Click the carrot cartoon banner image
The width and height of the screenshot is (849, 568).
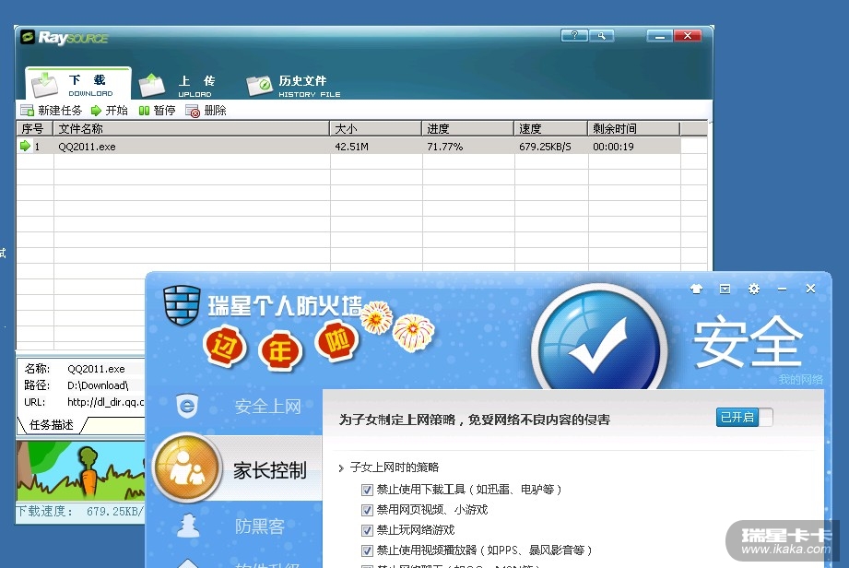(x=81, y=471)
